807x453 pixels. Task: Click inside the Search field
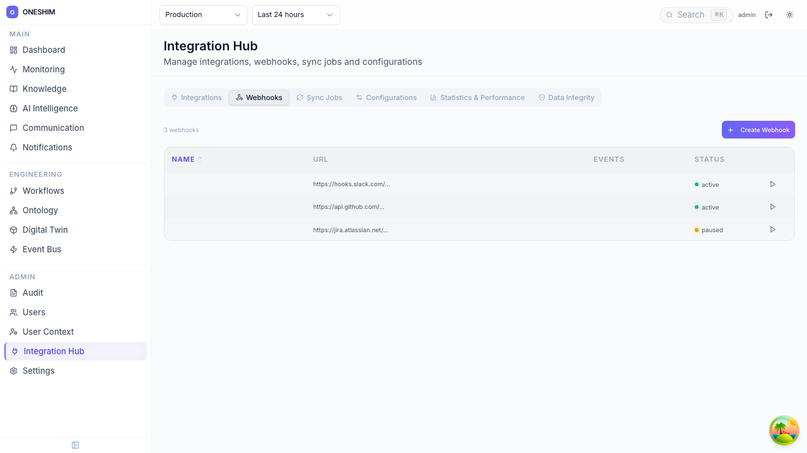point(694,14)
